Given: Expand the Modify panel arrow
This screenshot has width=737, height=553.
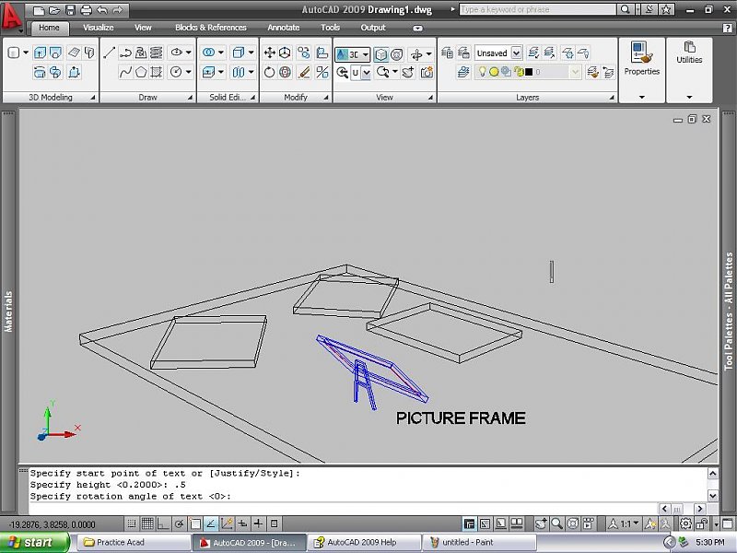Looking at the screenshot, I should pyautogui.click(x=326, y=98).
